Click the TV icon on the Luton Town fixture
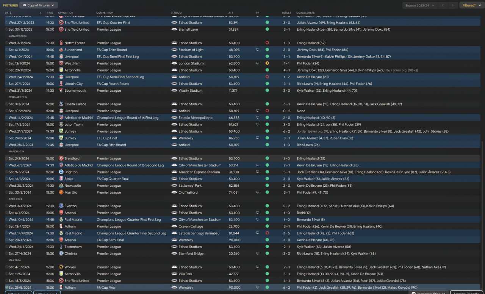The height and width of the screenshot is (294, 485). (258, 125)
